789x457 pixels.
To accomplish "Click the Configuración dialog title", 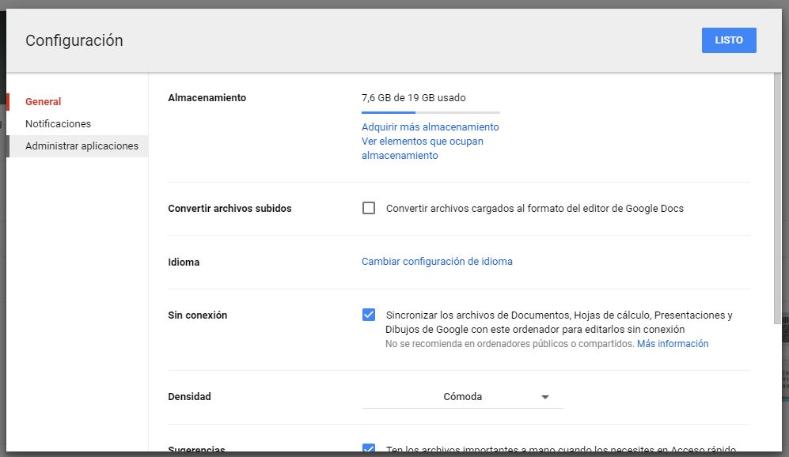I will tap(74, 40).
